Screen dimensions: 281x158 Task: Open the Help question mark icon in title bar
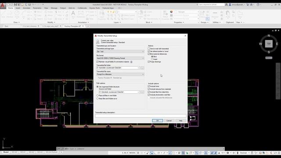[x=258, y=5]
